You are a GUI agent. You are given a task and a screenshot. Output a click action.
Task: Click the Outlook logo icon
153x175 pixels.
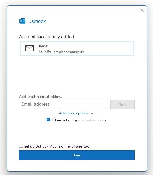click(22, 21)
